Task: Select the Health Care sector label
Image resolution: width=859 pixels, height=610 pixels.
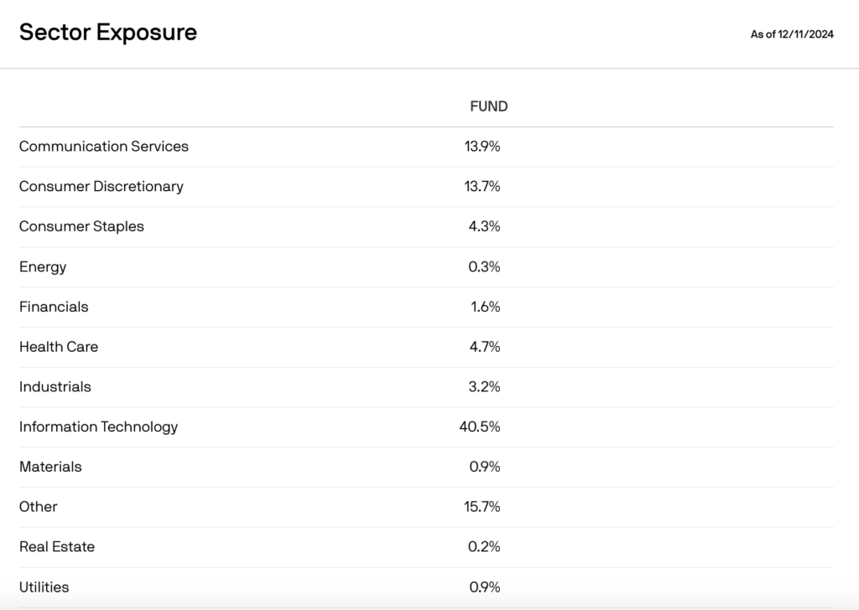Action: coord(59,347)
